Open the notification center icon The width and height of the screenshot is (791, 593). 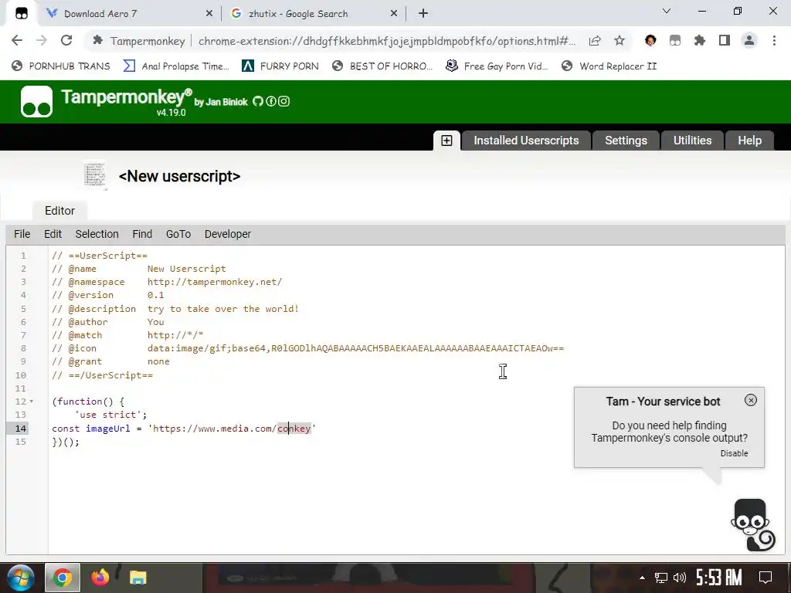[766, 578]
